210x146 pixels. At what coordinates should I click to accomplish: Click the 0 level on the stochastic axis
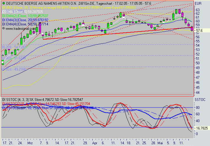(x=197, y=134)
